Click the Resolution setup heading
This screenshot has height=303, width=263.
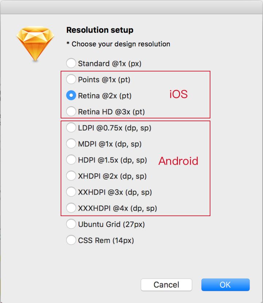click(100, 30)
